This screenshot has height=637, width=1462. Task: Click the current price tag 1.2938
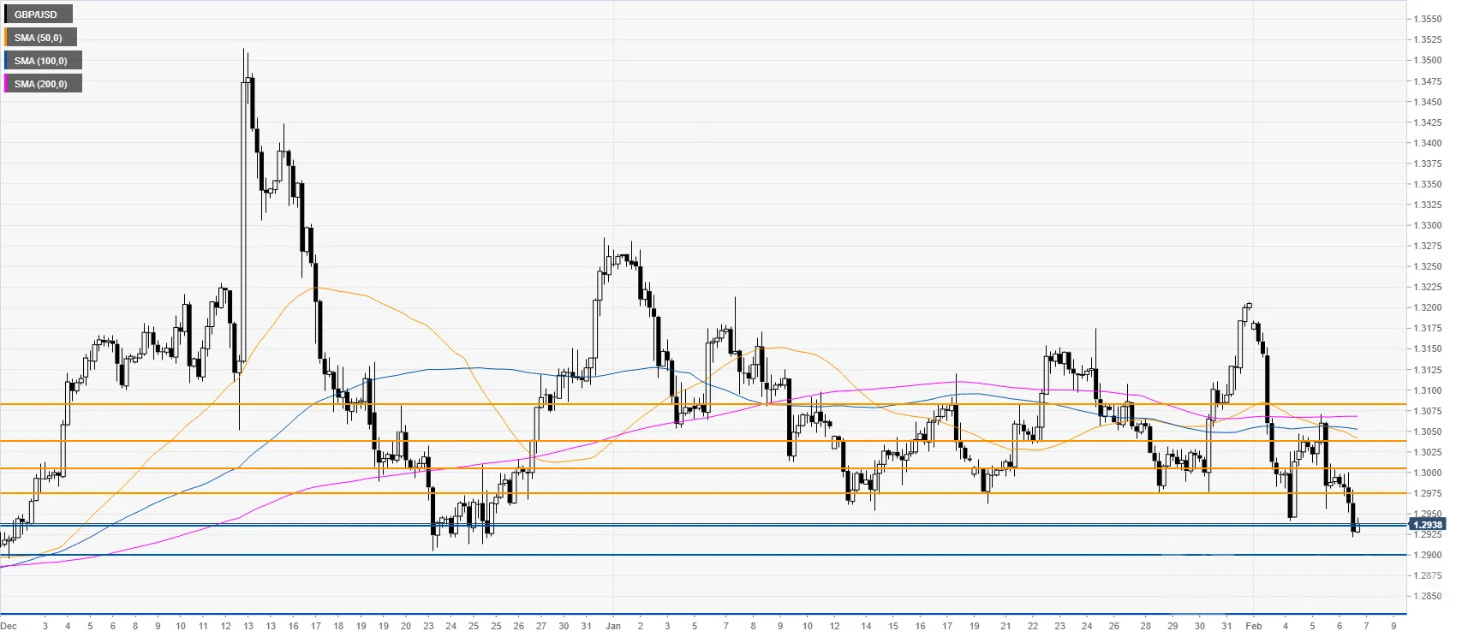(1428, 525)
